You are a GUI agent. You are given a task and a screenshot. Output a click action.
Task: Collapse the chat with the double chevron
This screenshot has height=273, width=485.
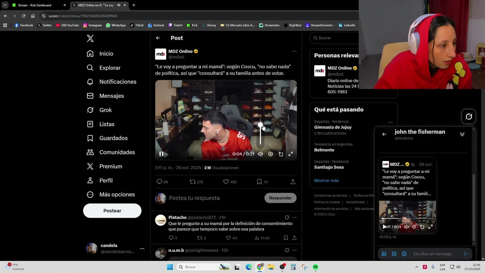(x=462, y=134)
